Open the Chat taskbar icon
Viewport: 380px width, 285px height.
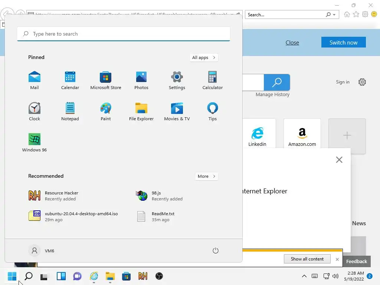(x=77, y=276)
